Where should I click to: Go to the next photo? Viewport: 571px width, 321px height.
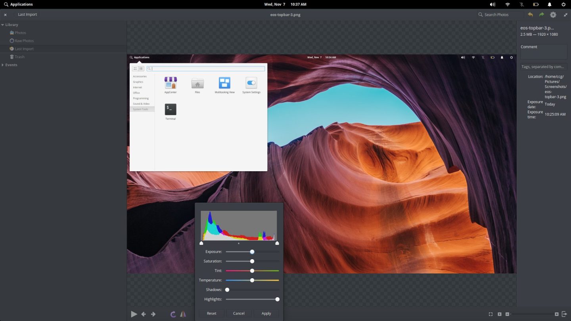pyautogui.click(x=153, y=314)
